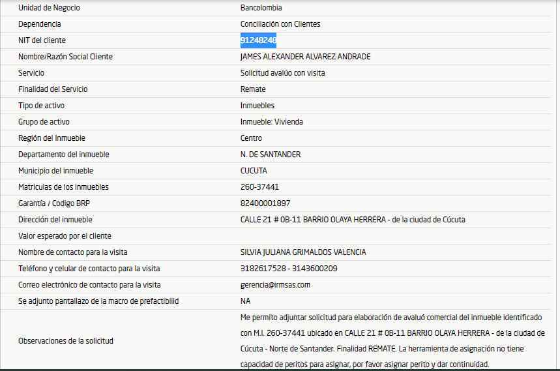The width and height of the screenshot is (560, 371).
Task: Click the BRP code 82400001897
Action: (265, 203)
